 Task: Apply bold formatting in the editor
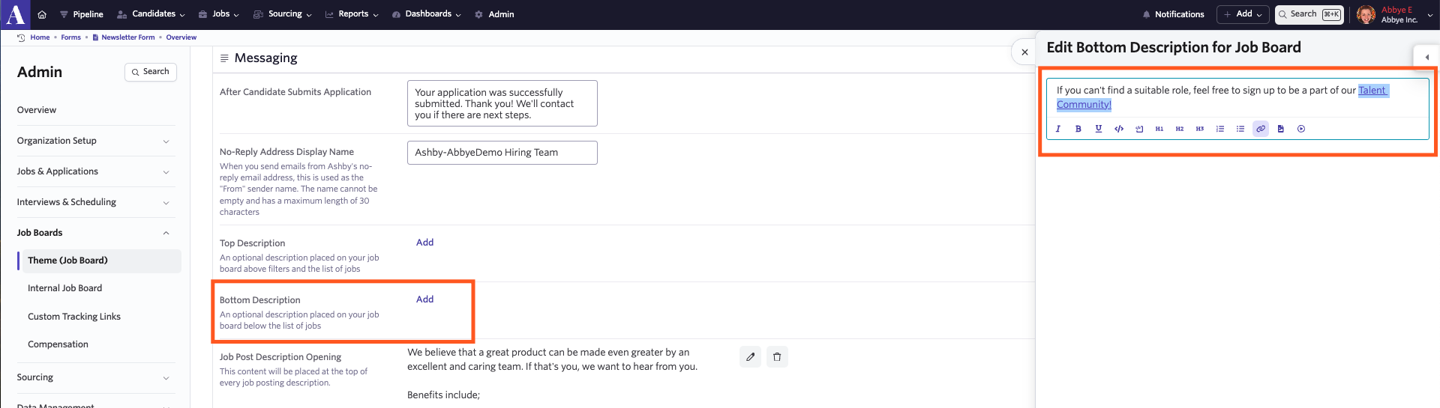click(x=1078, y=129)
